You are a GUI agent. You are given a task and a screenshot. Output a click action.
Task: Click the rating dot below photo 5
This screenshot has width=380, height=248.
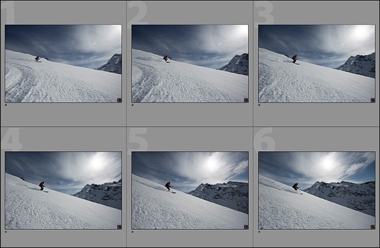133,232
